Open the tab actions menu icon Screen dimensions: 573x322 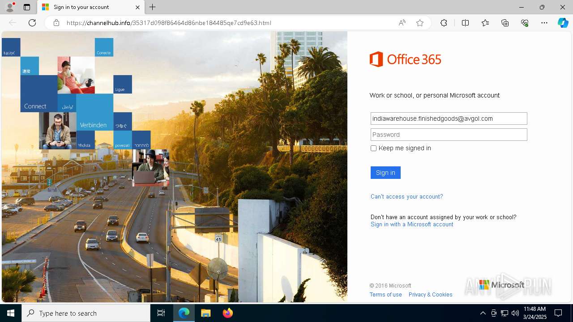click(27, 7)
